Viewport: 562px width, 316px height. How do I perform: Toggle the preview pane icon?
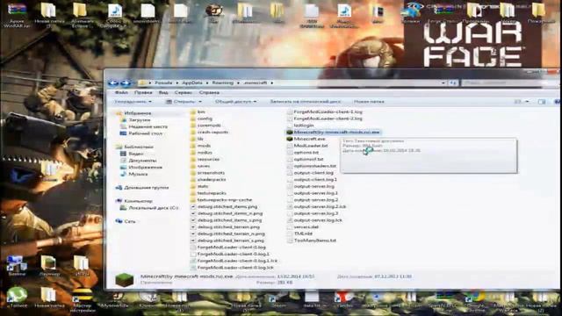tap(541, 102)
